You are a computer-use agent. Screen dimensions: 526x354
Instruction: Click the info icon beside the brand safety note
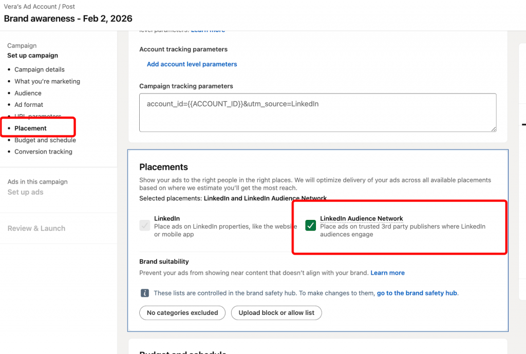144,293
